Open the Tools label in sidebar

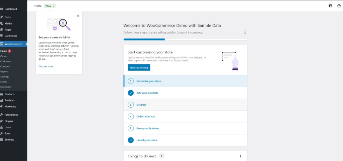click(x=7, y=133)
